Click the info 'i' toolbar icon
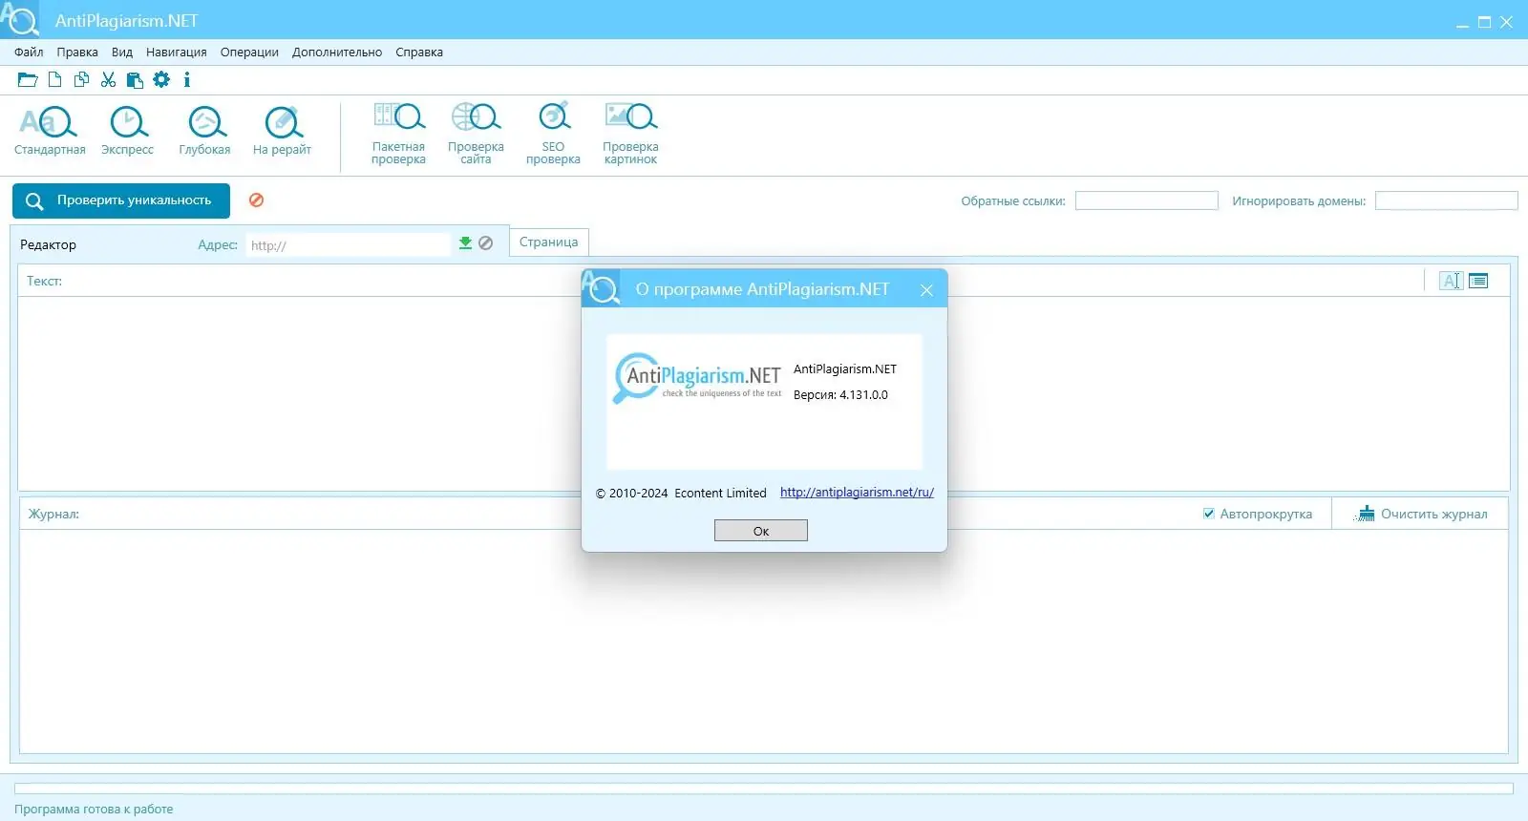Viewport: 1528px width, 821px height. point(187,80)
